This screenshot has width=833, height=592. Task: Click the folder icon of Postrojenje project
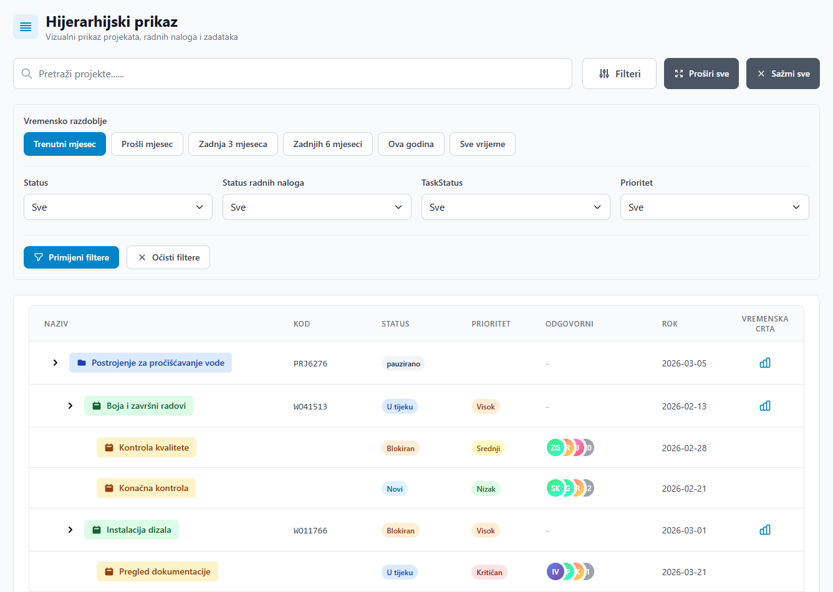[82, 363]
